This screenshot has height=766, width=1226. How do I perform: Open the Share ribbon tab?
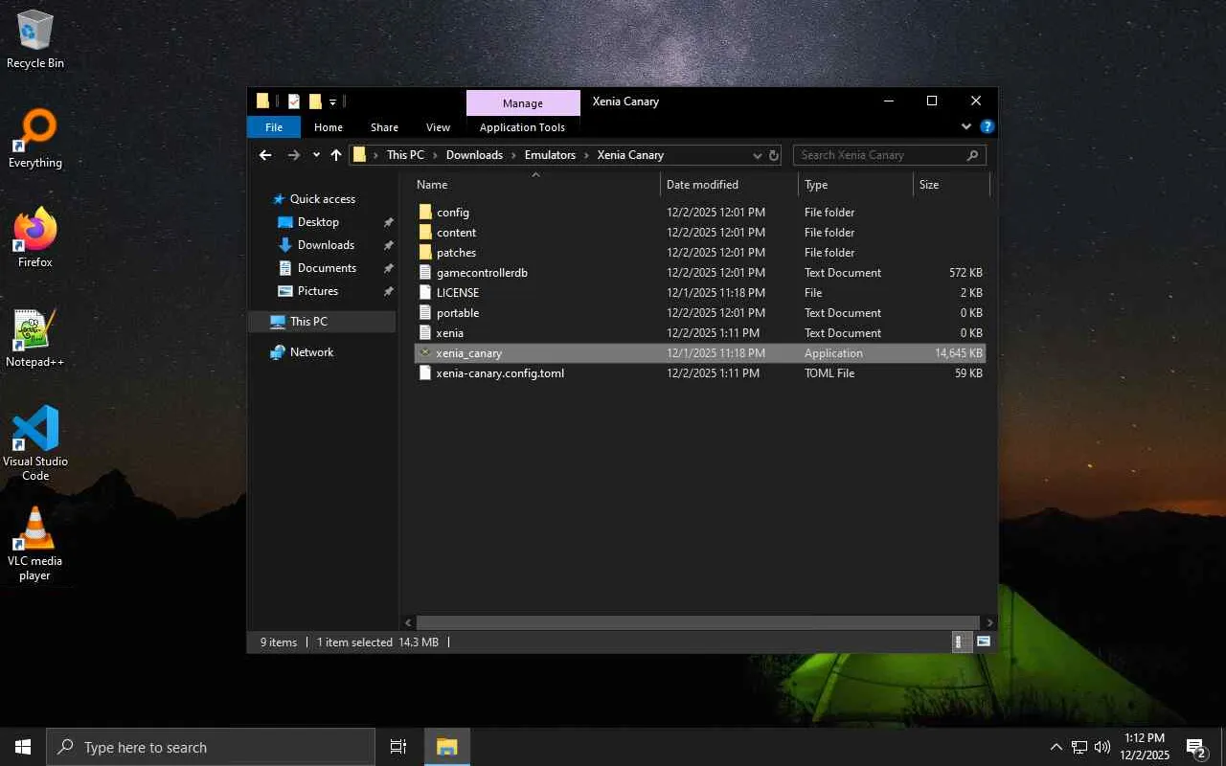coord(384,127)
